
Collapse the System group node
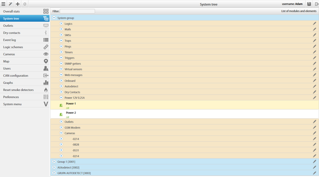pyautogui.click(x=54, y=18)
